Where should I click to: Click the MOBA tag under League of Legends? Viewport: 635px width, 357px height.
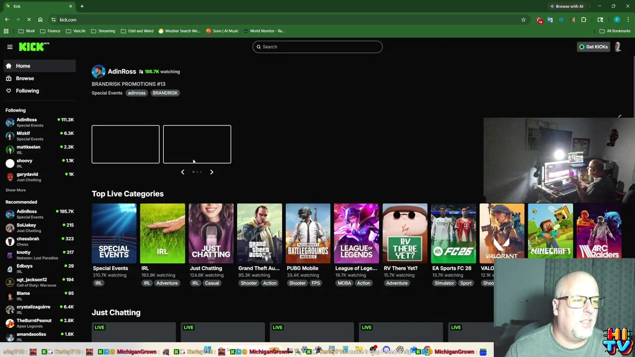(x=344, y=283)
